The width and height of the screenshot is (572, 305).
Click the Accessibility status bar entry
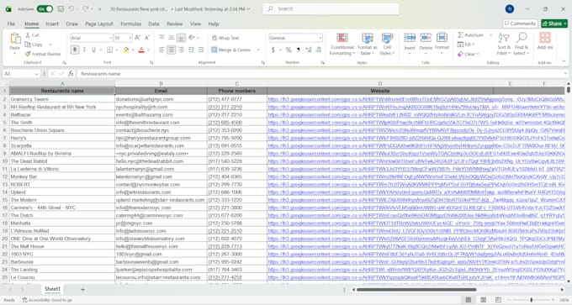(x=47, y=300)
